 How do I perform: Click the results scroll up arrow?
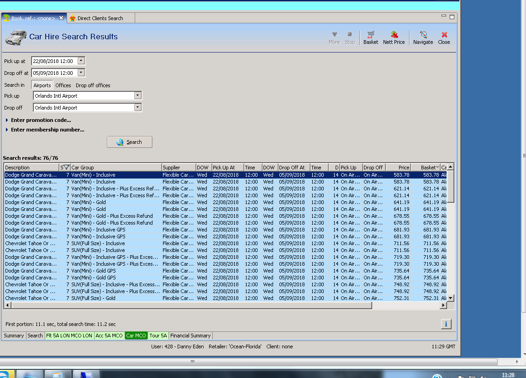(451, 167)
